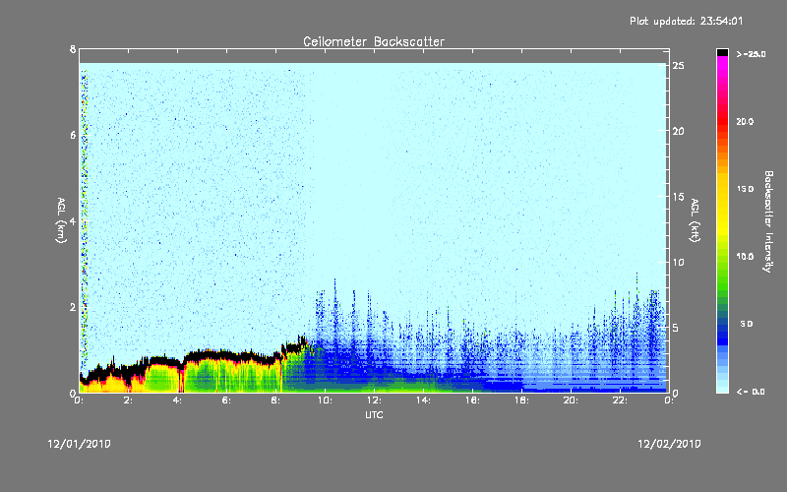Click the "AGL (kft)" right axis label

click(696, 220)
